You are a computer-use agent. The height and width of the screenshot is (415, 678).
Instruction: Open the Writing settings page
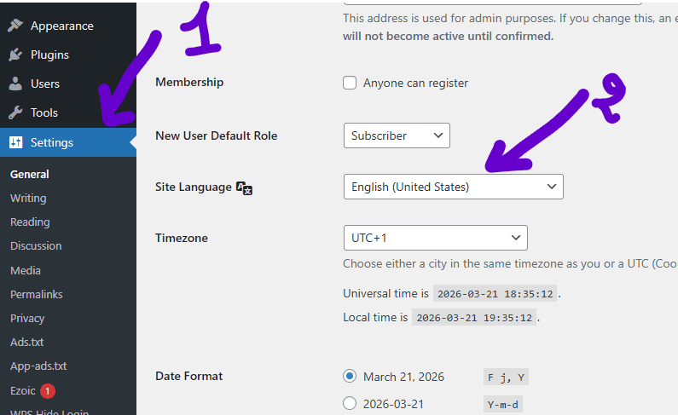tap(28, 199)
